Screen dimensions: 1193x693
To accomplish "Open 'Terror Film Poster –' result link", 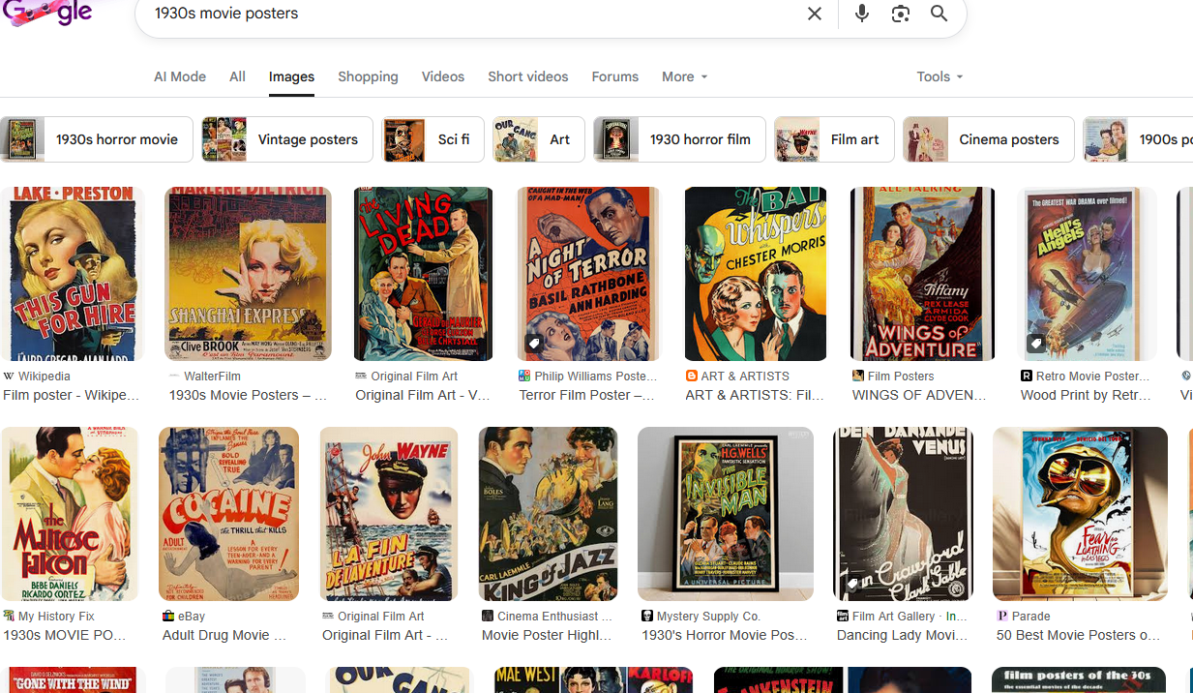I will (x=586, y=395).
